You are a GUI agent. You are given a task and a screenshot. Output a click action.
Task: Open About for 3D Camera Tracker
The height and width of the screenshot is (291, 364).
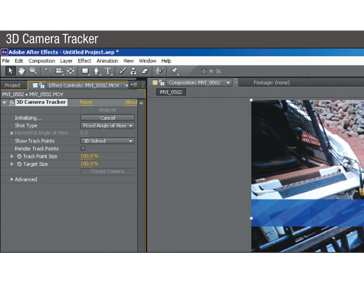coord(131,102)
